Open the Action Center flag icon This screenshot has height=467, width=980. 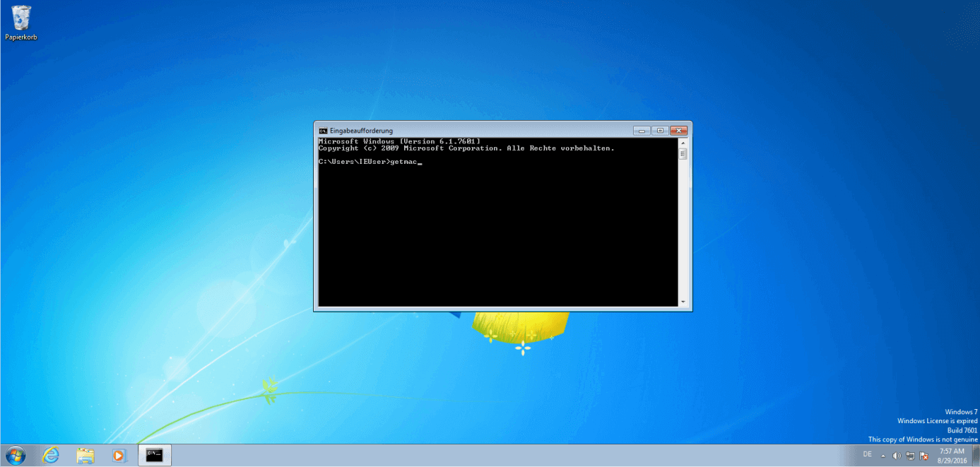tap(923, 456)
